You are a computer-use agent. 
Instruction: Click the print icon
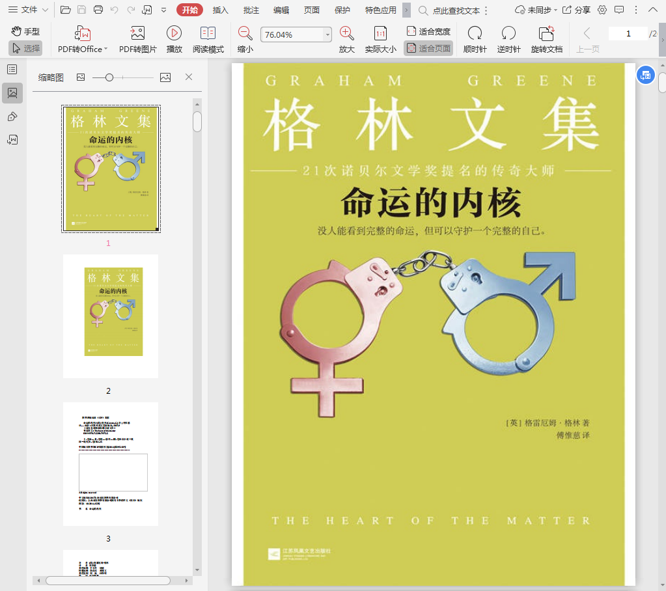tap(98, 10)
